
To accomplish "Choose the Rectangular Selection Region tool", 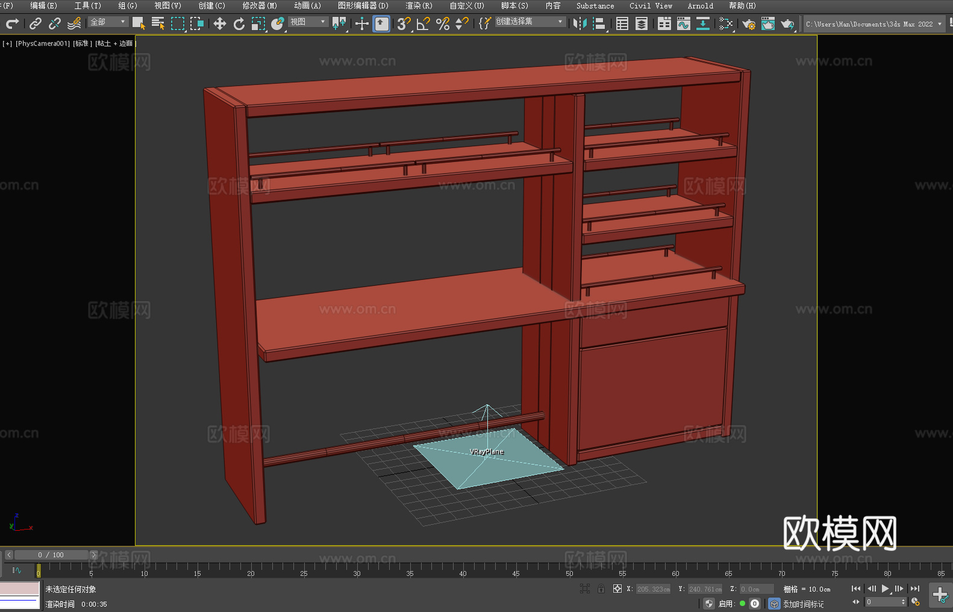I will tap(178, 23).
